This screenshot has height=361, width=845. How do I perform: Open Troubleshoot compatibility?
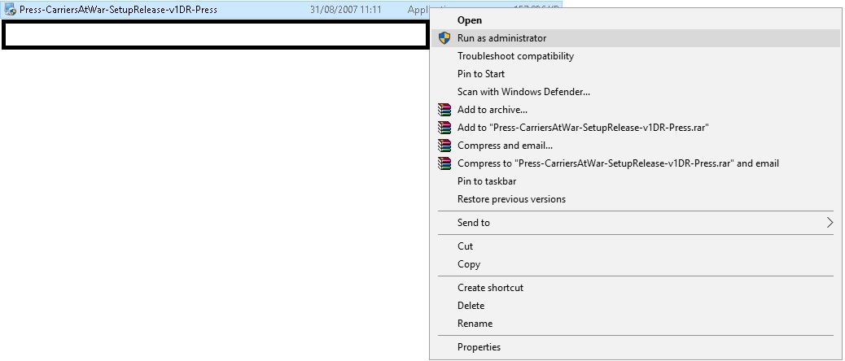point(515,56)
